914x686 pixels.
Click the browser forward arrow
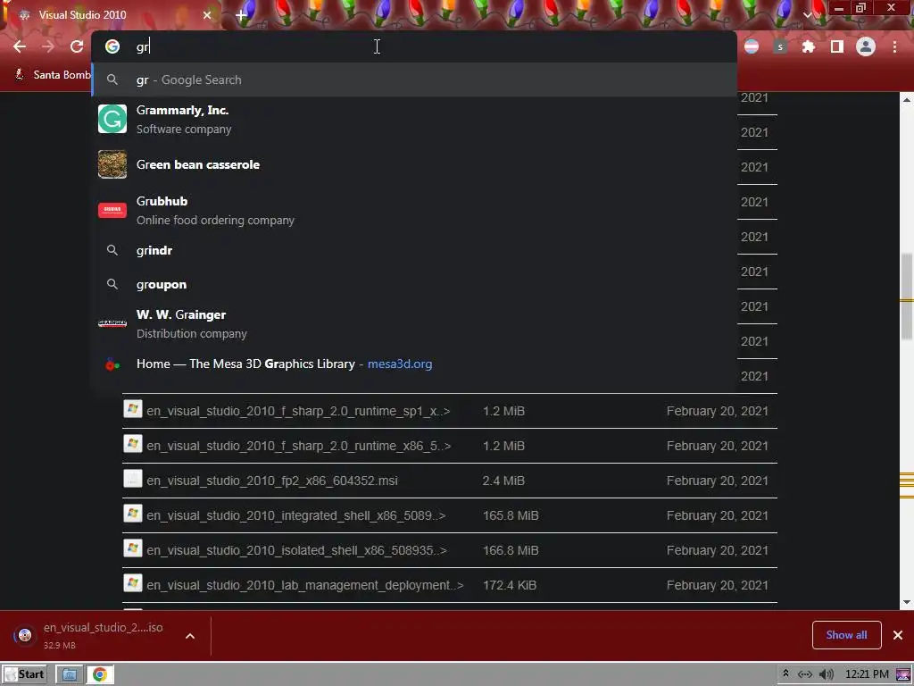click(x=48, y=46)
